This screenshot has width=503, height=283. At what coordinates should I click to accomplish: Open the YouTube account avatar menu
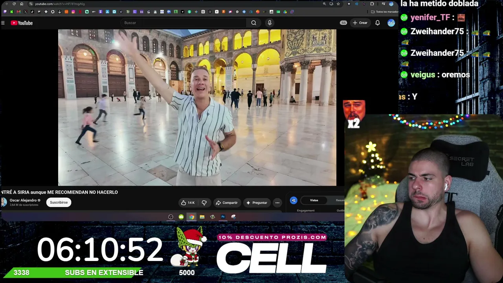click(x=391, y=23)
